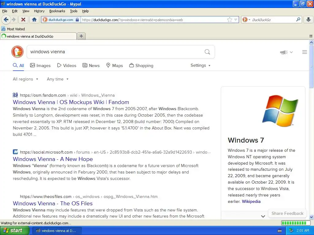
Task: Open the hamburger side menu
Action: (304, 52)
